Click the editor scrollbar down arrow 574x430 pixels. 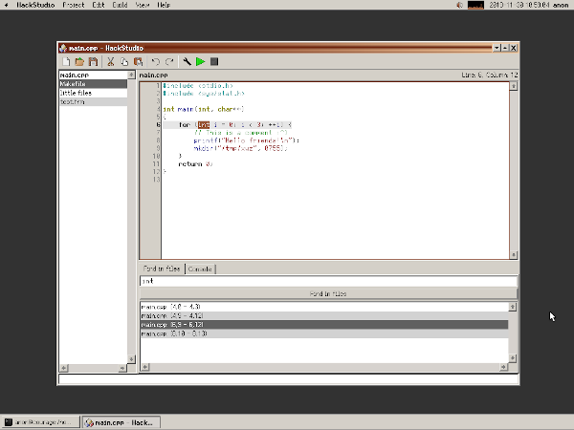click(x=514, y=254)
